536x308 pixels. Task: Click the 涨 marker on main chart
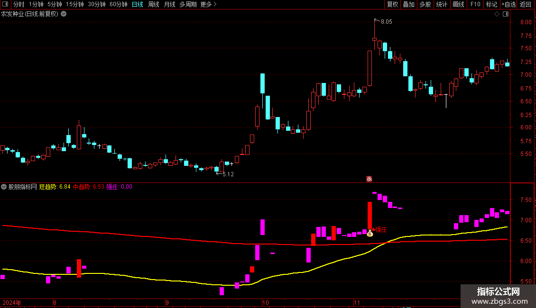[x=369, y=179]
